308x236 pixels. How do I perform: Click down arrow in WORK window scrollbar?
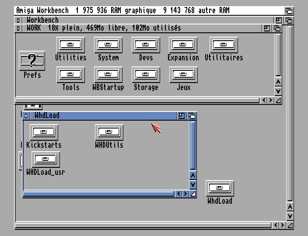[278, 91]
